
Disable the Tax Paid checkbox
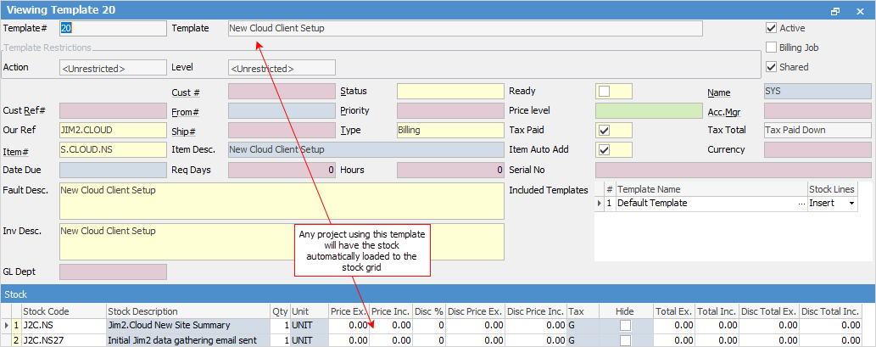click(x=604, y=131)
